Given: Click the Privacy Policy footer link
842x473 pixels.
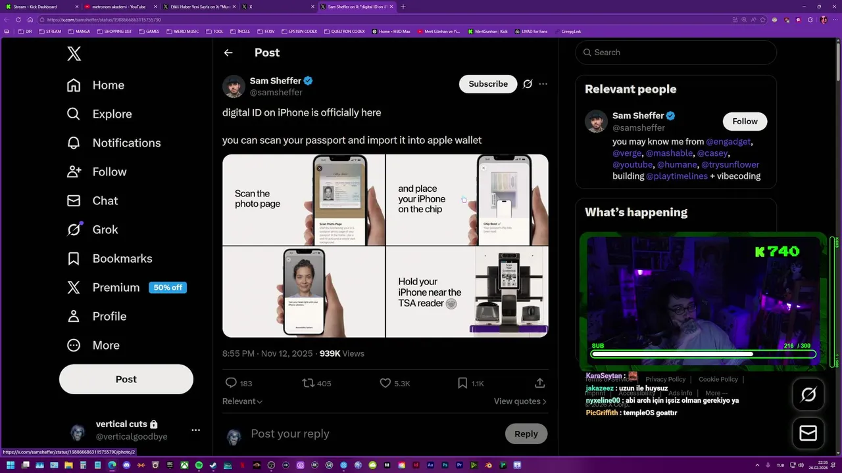Looking at the screenshot, I should point(666,380).
